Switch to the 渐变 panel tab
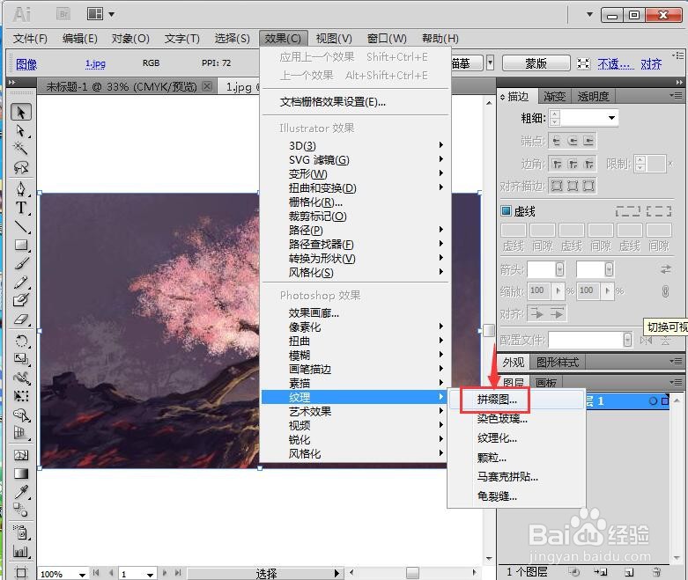 (x=554, y=96)
